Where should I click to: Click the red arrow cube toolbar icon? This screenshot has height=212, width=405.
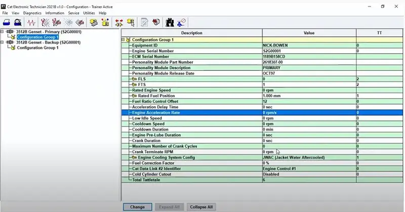tap(156, 23)
